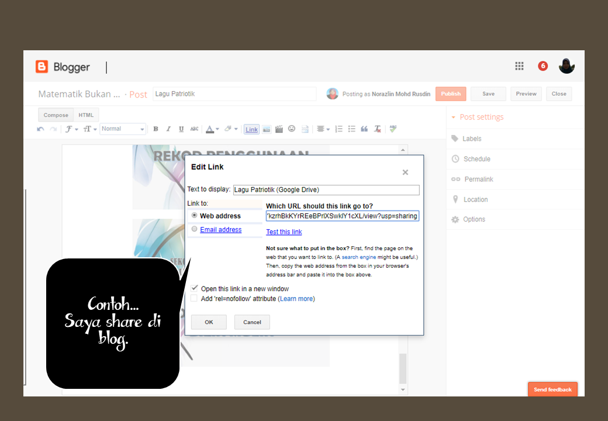This screenshot has width=608, height=421.
Task: Click the Send feedback button
Action: 552,389
